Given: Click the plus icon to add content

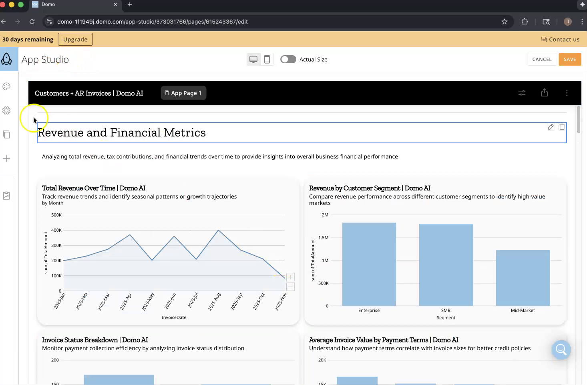Looking at the screenshot, I should coord(6,158).
